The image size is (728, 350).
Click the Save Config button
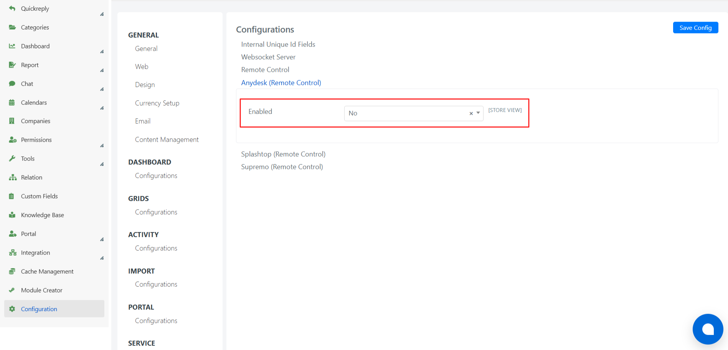pos(695,28)
